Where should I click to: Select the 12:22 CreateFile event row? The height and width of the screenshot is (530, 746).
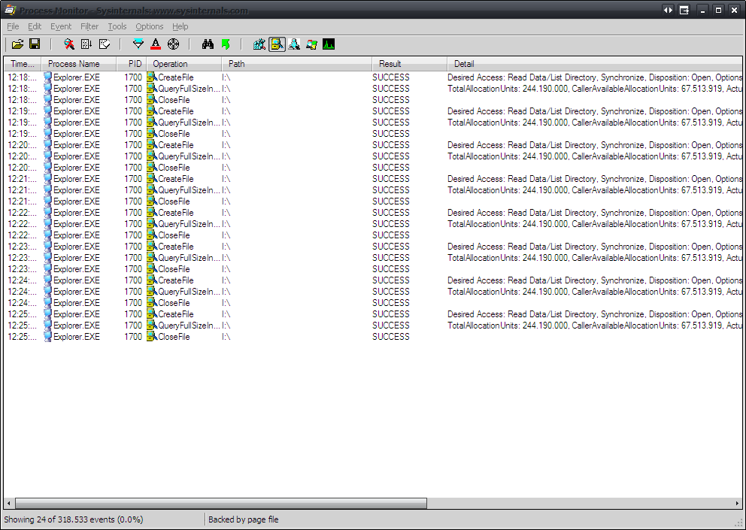tap(373, 213)
